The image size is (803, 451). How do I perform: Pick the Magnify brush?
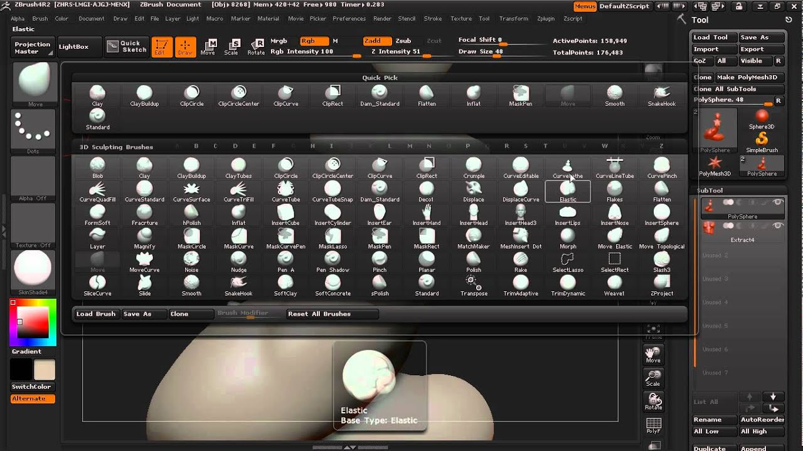tap(144, 238)
